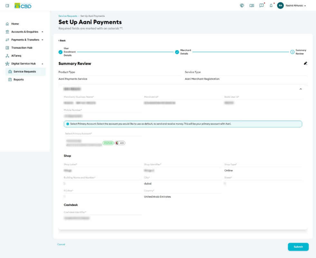This screenshot has height=258, width=316.
Task: Click Aani Merchant Registration service value
Action: tap(202, 79)
